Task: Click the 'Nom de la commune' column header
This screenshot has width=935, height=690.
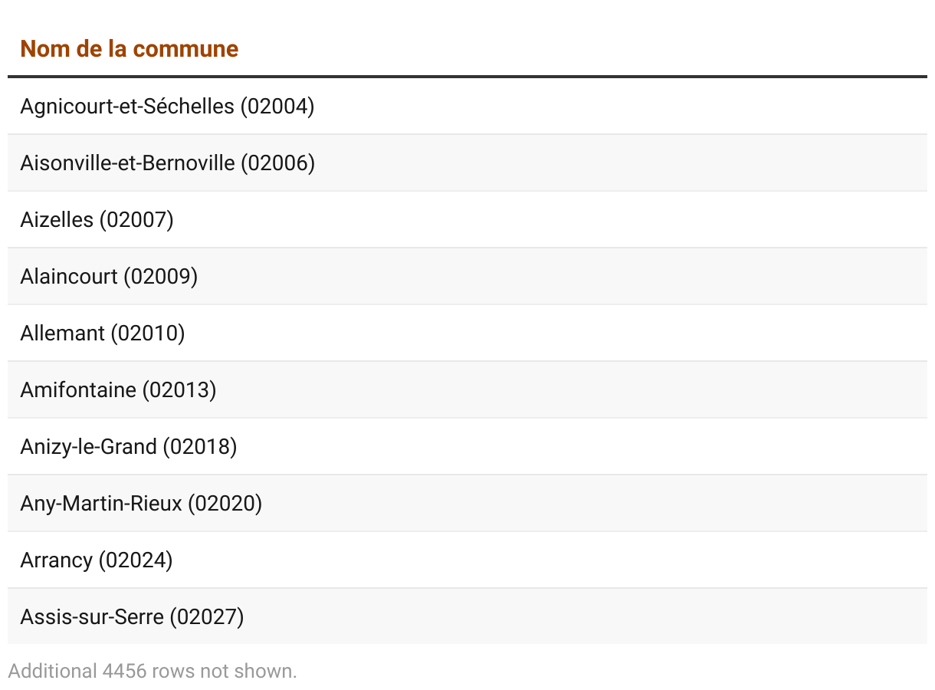Action: 130,49
